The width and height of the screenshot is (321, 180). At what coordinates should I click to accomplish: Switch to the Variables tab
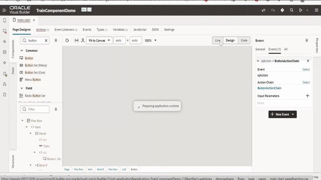pos(120,29)
